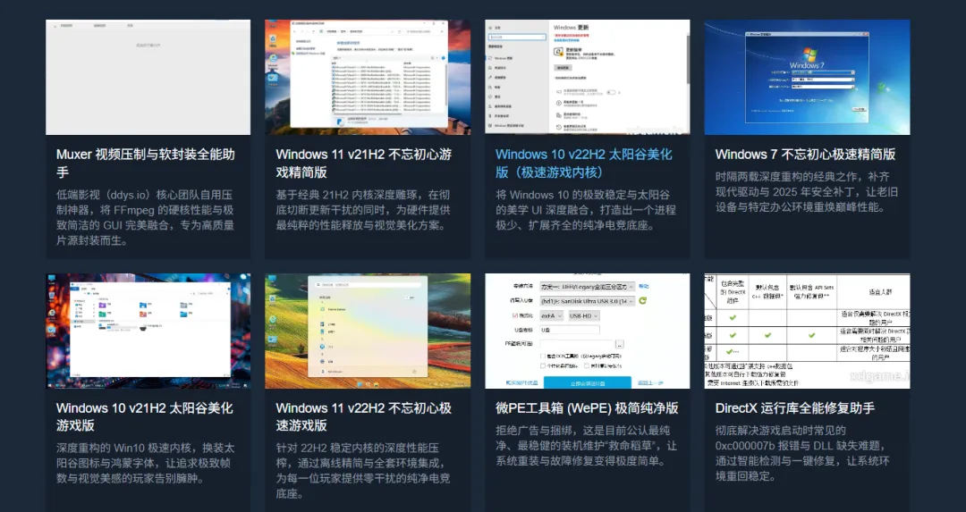
Task: Click the title Windows 11 v22H2 不忘初心极速游戏版
Action: 363,416
